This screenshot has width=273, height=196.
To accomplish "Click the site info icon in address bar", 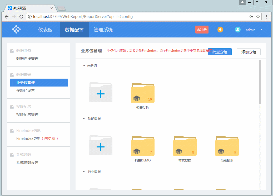I will pos(30,17).
